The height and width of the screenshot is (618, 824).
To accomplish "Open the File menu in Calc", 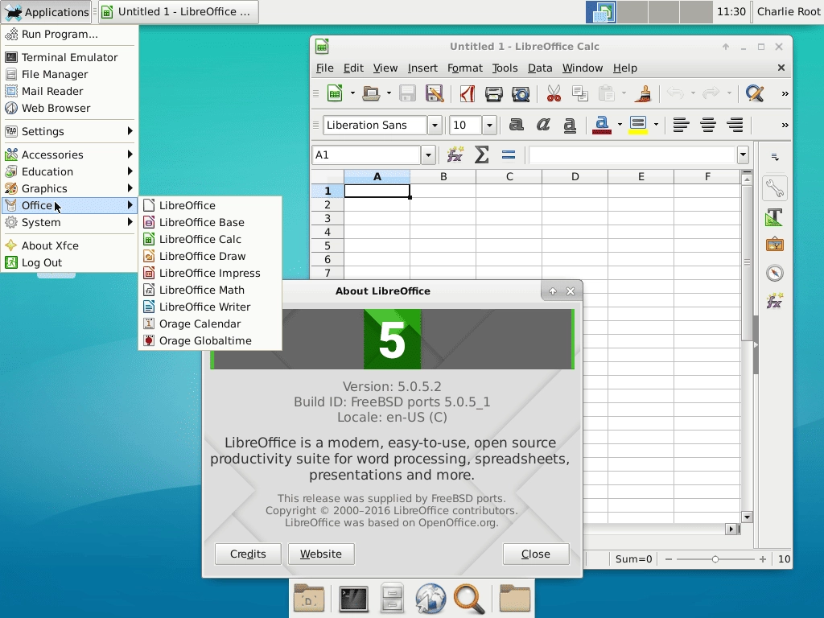I will point(324,68).
